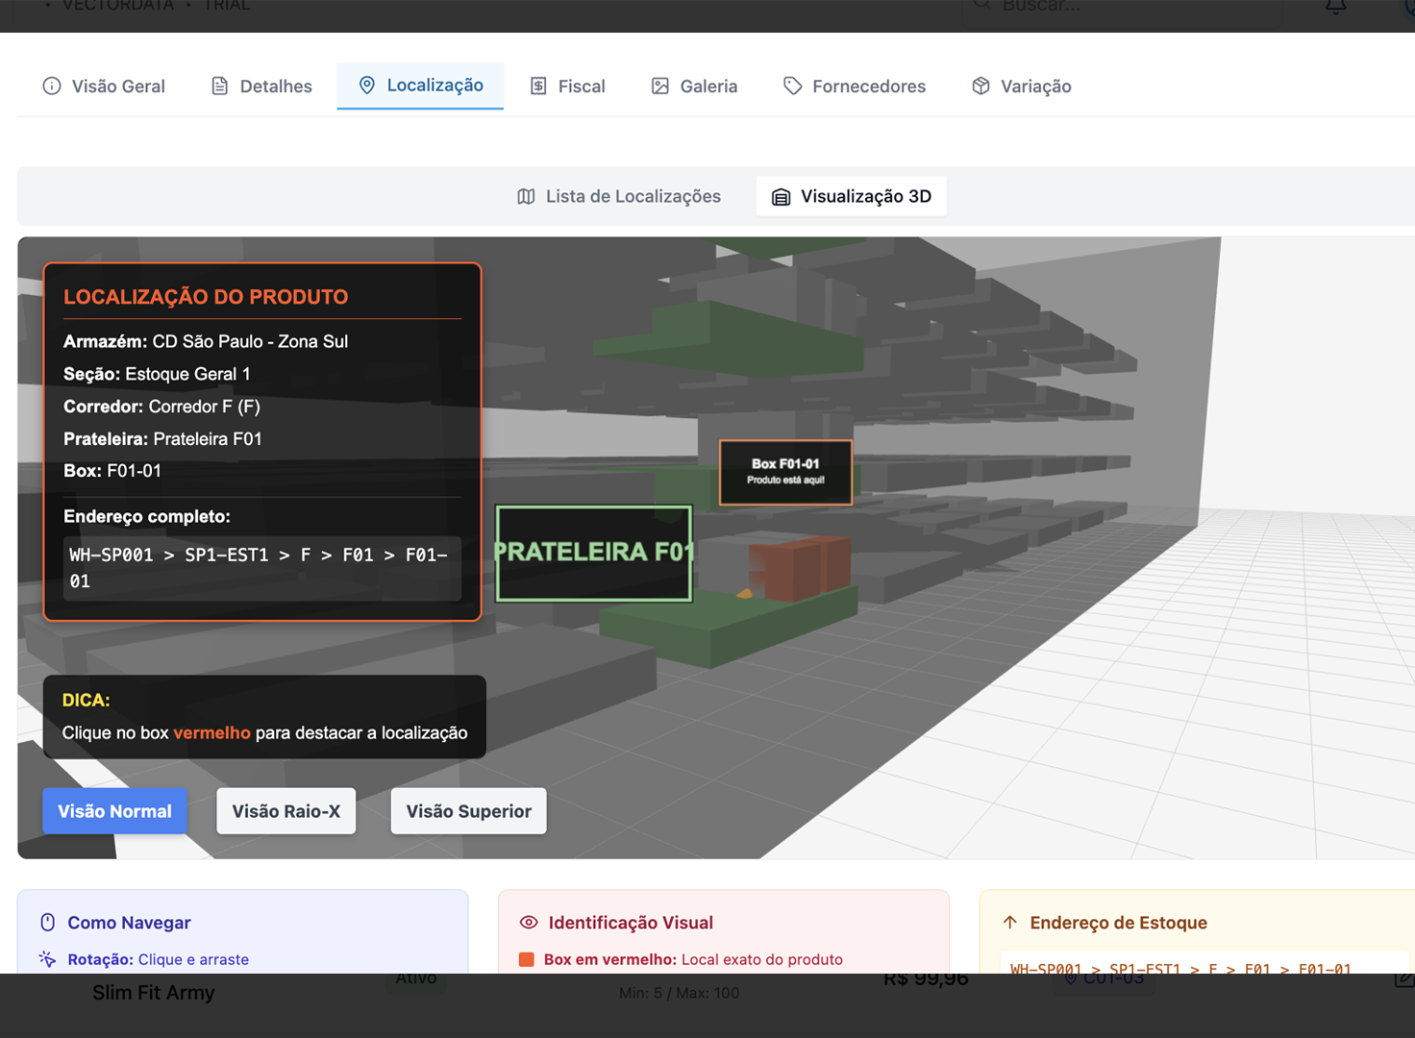This screenshot has width=1415, height=1038.
Task: Click the Galeria image icon
Action: tap(659, 86)
